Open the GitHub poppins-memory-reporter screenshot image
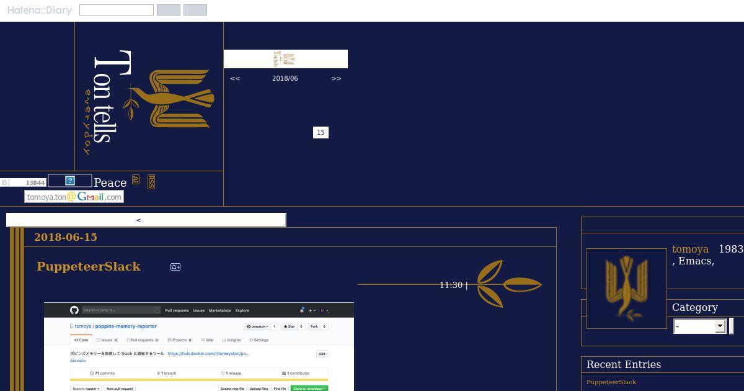The height and width of the screenshot is (391, 744). tap(199, 347)
